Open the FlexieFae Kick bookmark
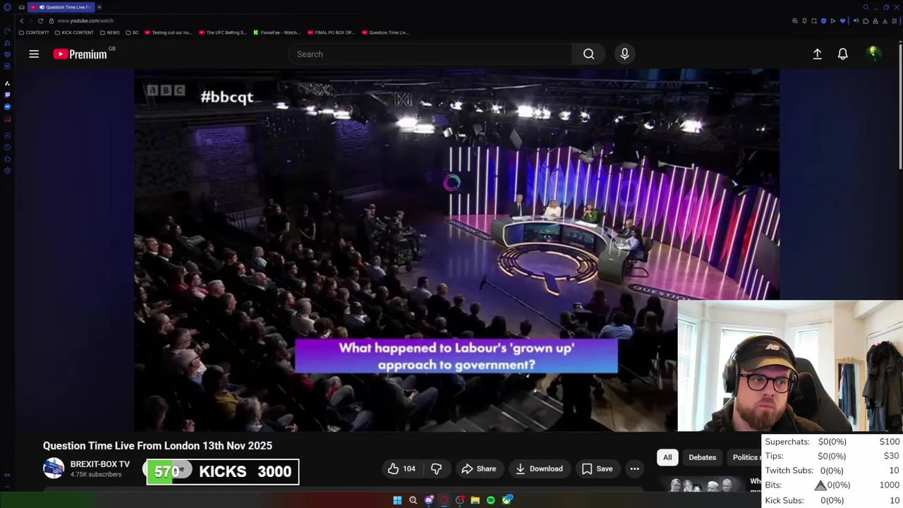 [276, 32]
